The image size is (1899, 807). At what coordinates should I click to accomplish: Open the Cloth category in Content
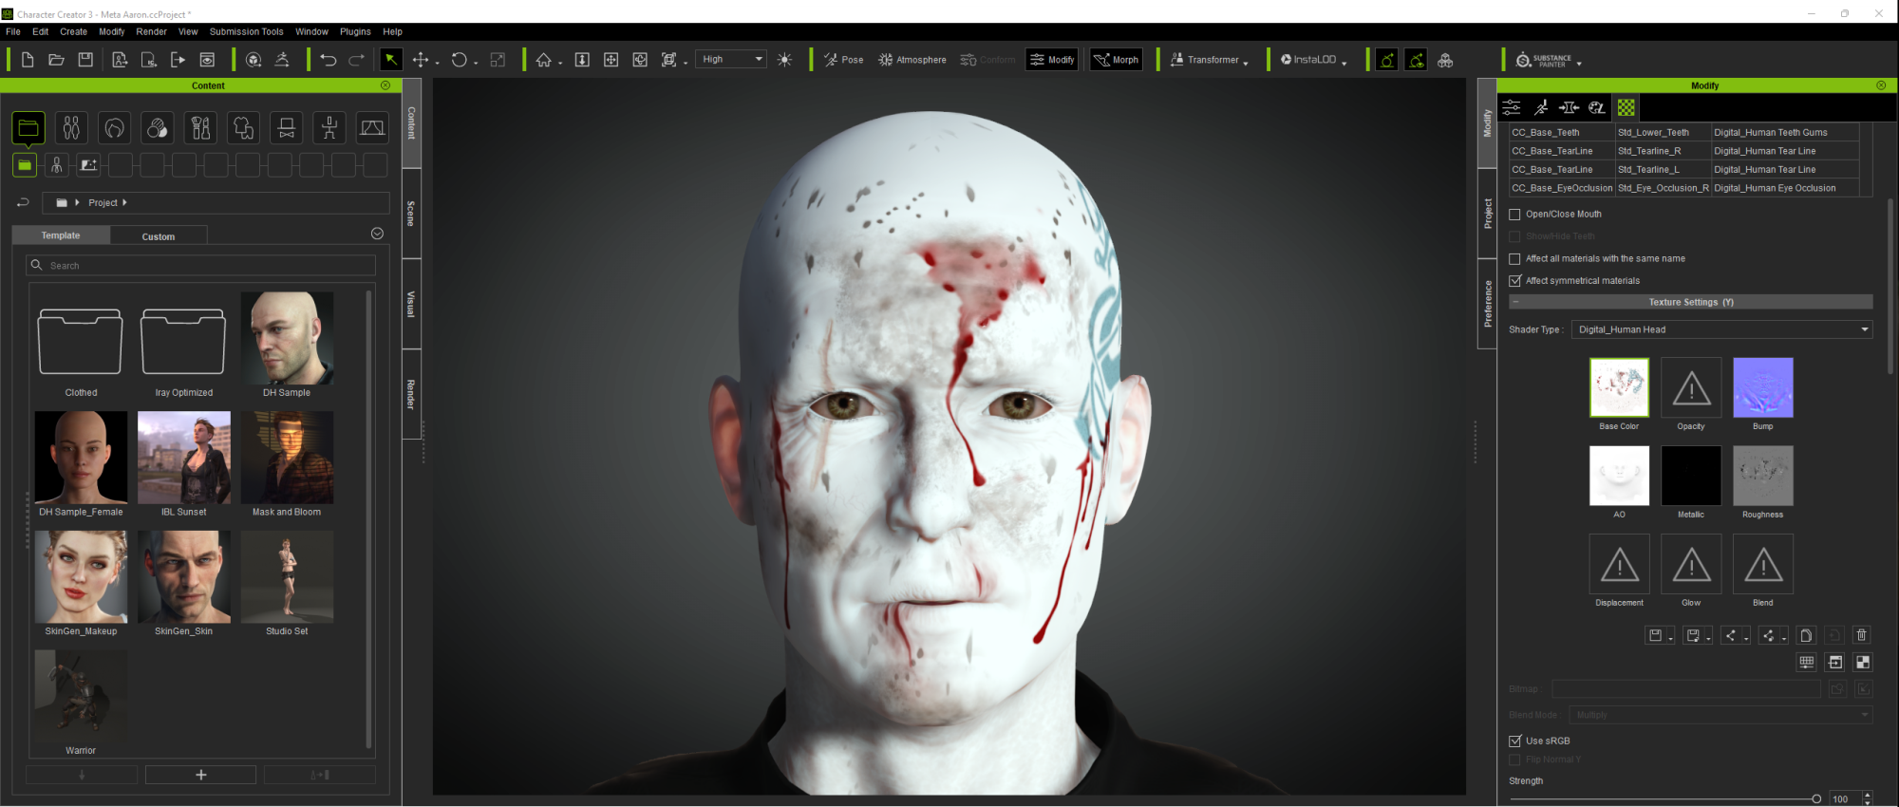[243, 127]
